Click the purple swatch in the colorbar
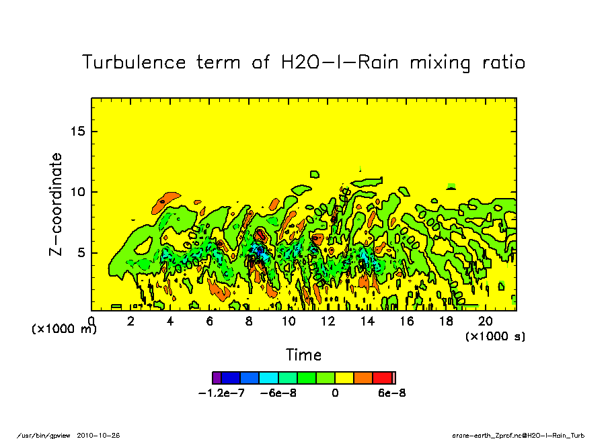 (x=217, y=378)
